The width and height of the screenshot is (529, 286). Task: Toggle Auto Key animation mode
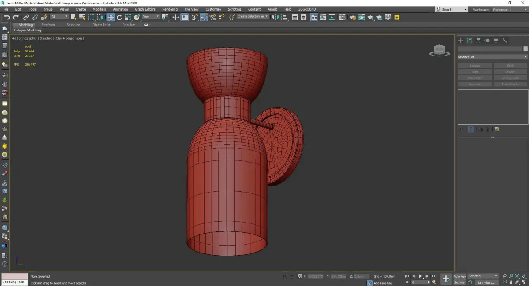[x=459, y=276]
